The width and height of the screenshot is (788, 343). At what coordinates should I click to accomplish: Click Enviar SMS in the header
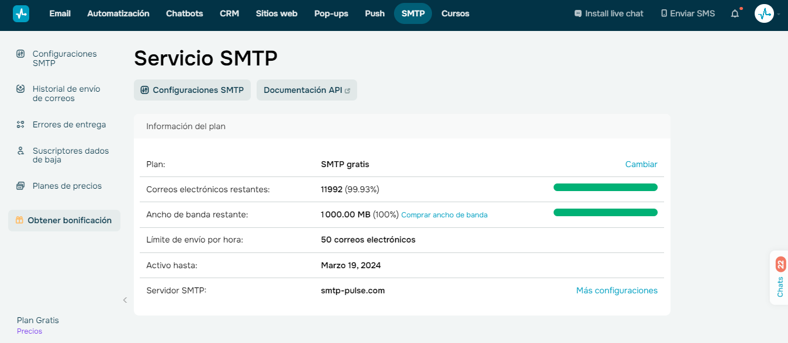coord(687,13)
